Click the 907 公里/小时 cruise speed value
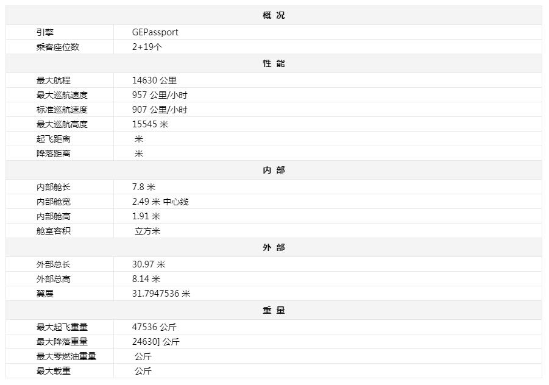The height and width of the screenshot is (385, 549). point(160,110)
